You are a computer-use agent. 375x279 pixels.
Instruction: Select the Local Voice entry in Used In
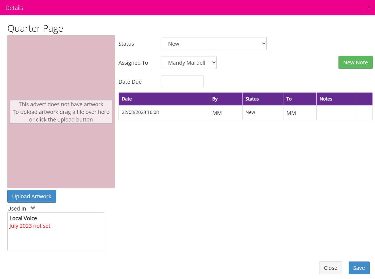click(x=23, y=218)
